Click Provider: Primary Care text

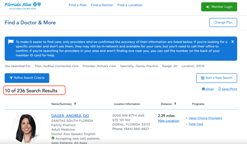[x=99, y=66]
